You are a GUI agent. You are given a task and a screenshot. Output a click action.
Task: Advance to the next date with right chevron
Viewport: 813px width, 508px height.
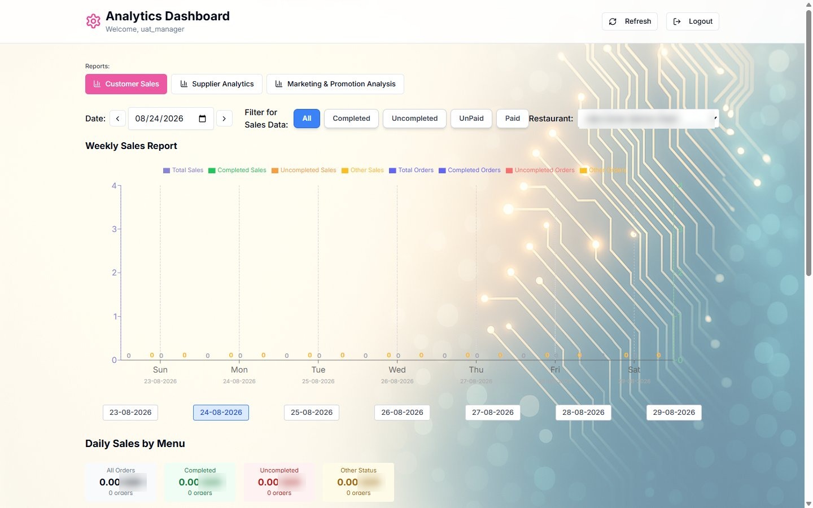pyautogui.click(x=224, y=119)
